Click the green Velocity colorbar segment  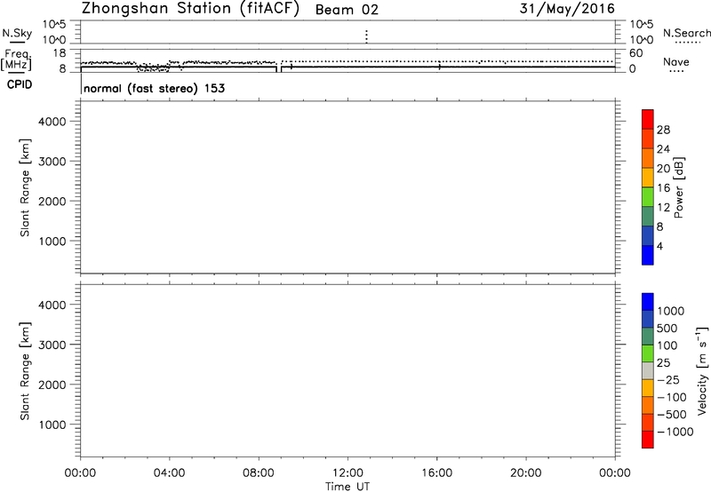click(x=648, y=353)
